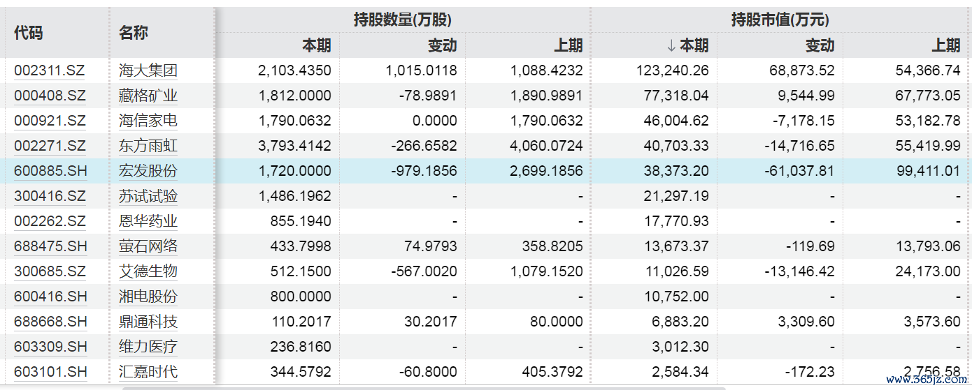Select market value 17,770.93
Viewport: 972px width, 390px height.
[x=676, y=221]
